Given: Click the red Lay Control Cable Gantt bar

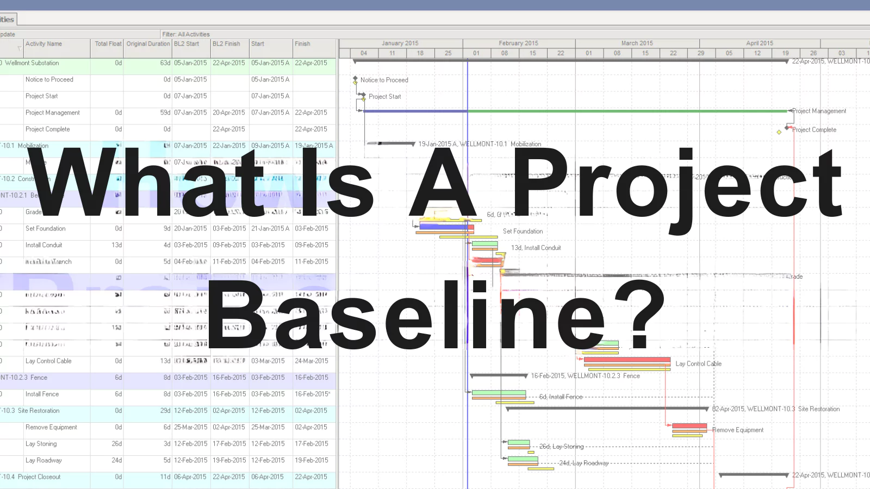Looking at the screenshot, I should click(x=627, y=360).
